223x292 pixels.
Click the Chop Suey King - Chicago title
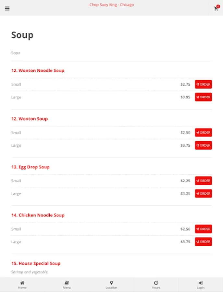click(111, 5)
